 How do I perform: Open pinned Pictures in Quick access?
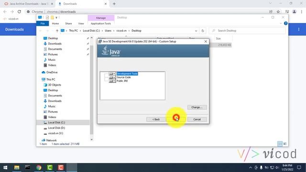click(x=53, y=54)
